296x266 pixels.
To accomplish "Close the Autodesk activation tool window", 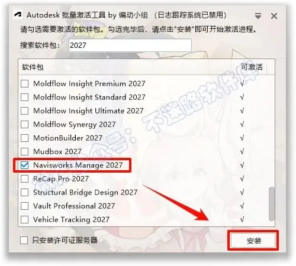I will 274,16.
